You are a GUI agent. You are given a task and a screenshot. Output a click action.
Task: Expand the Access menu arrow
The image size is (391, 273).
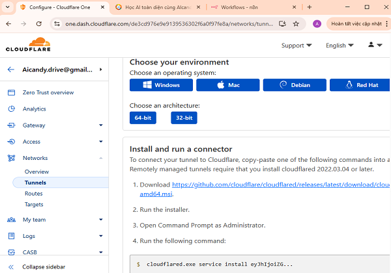101,142
